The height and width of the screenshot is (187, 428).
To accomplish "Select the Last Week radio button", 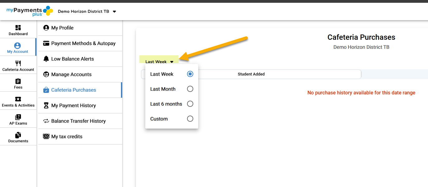I will click(190, 74).
